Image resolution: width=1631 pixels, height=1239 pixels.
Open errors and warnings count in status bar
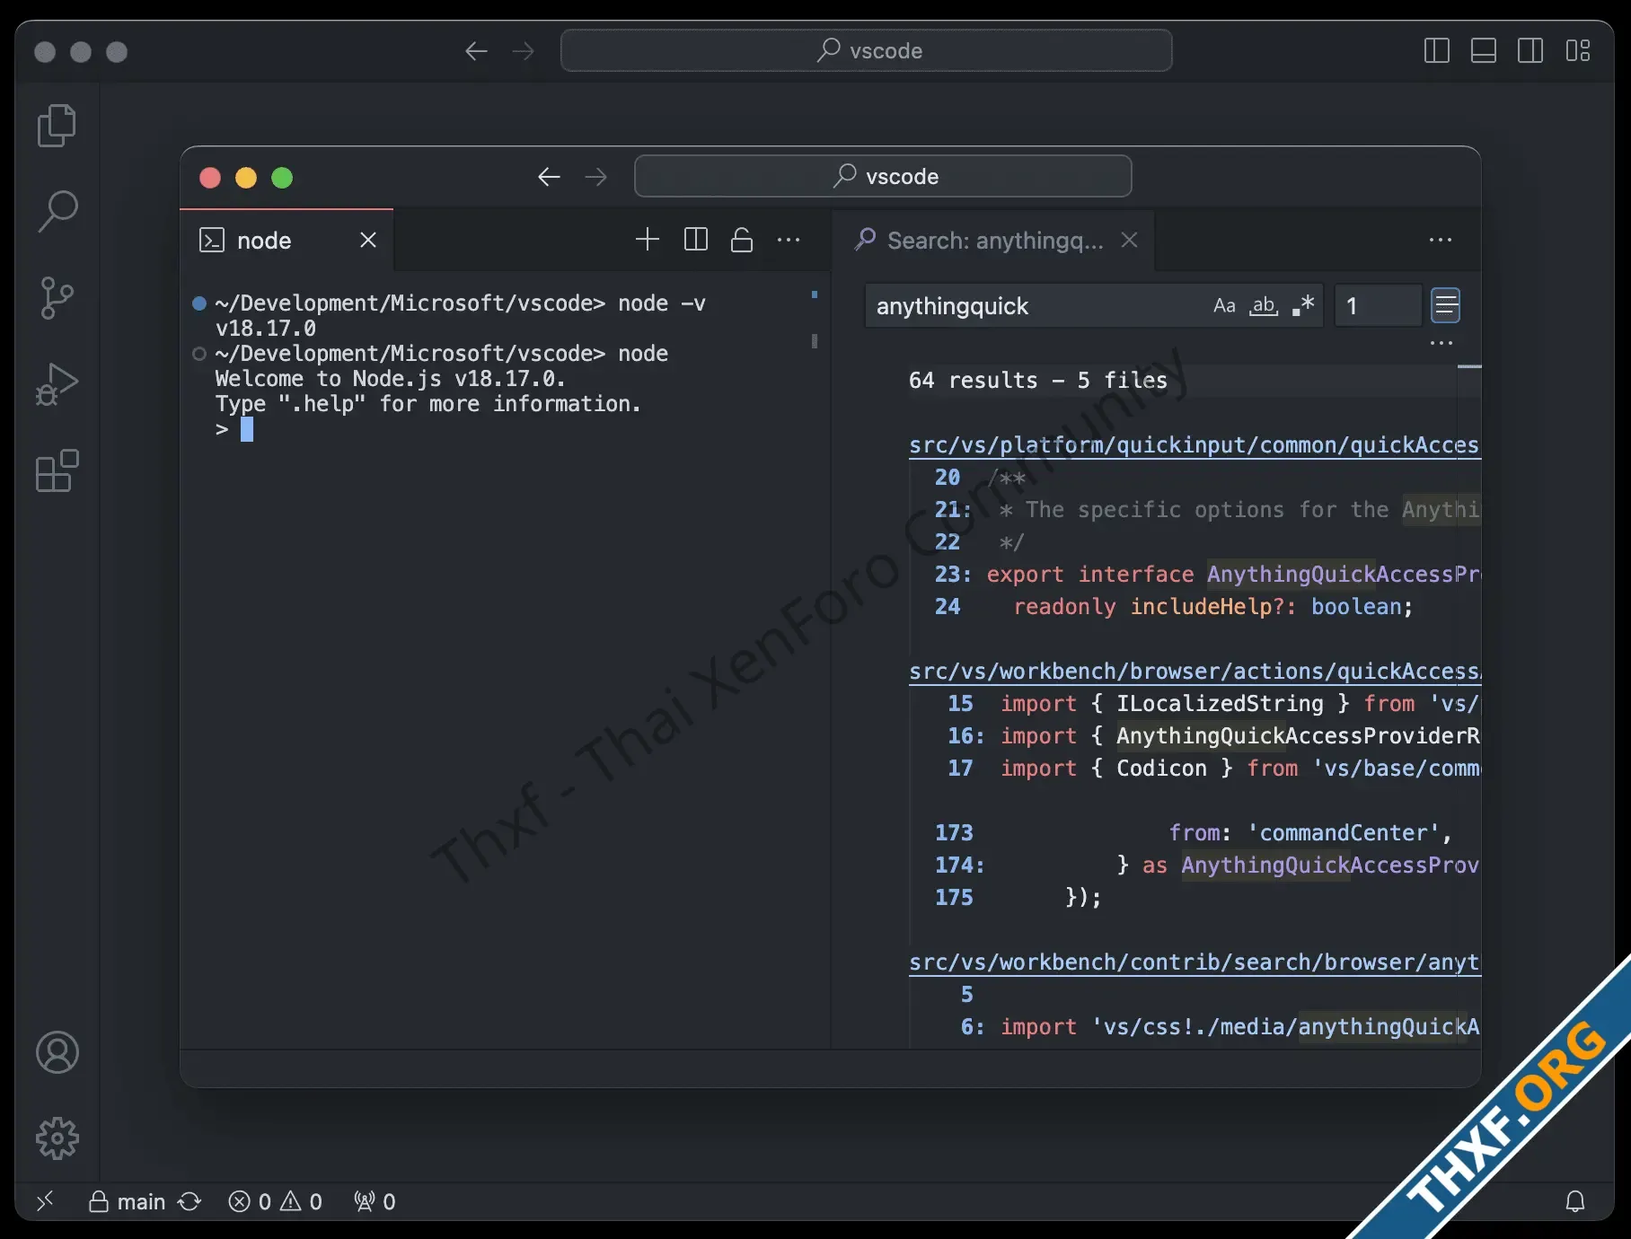click(x=275, y=1201)
